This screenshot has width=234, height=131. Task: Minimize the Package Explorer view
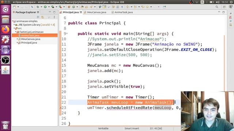pyautogui.click(x=50, y=12)
